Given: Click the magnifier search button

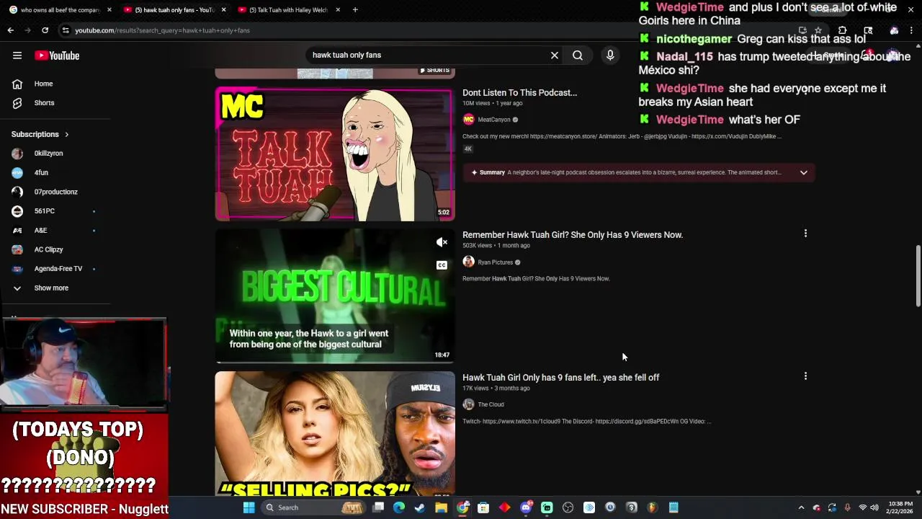Looking at the screenshot, I should (578, 55).
